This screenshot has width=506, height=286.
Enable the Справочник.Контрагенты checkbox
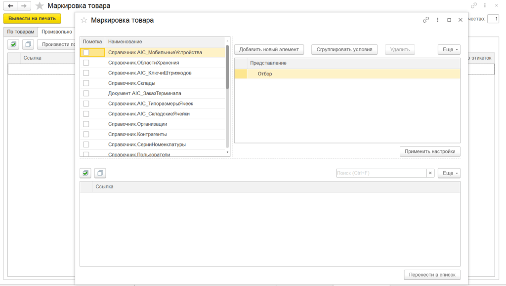(86, 134)
